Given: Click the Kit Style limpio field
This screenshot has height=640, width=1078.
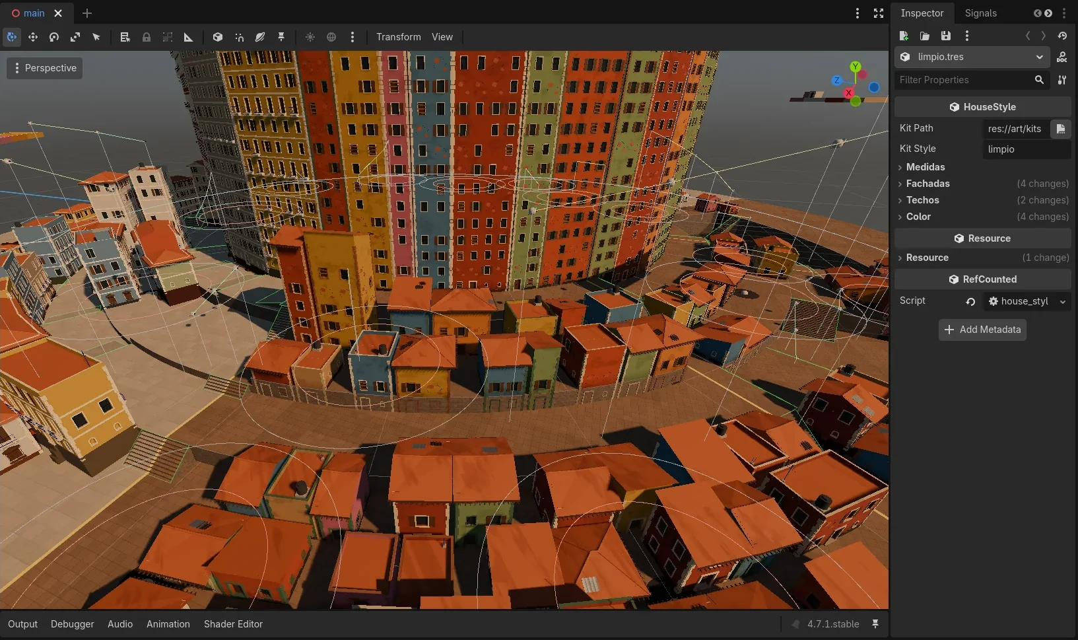Looking at the screenshot, I should click(x=1027, y=149).
